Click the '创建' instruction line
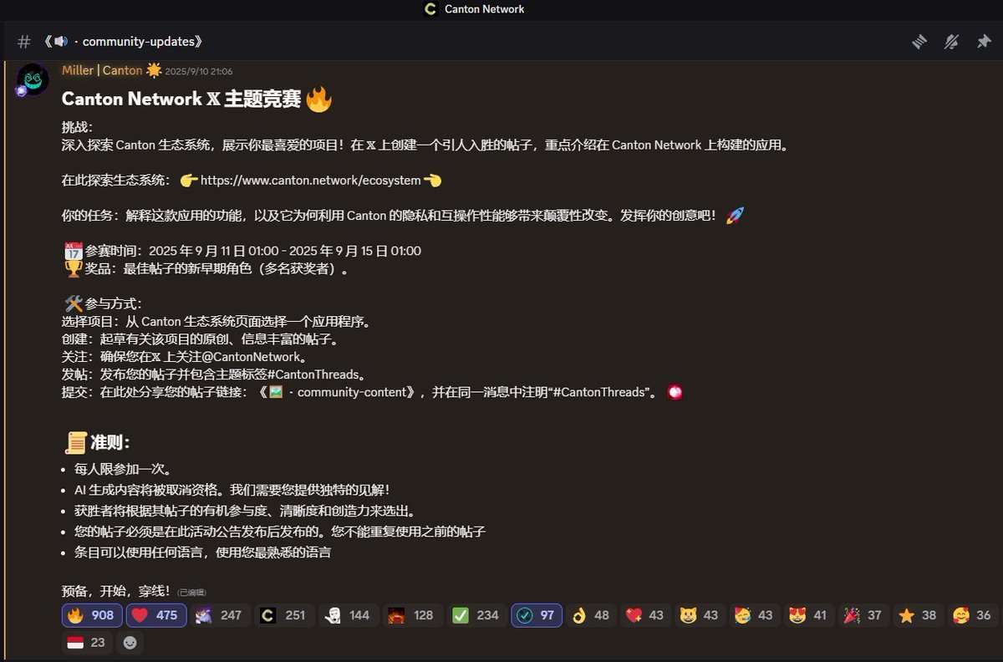Screen dimensions: 1003x662 click(x=200, y=340)
